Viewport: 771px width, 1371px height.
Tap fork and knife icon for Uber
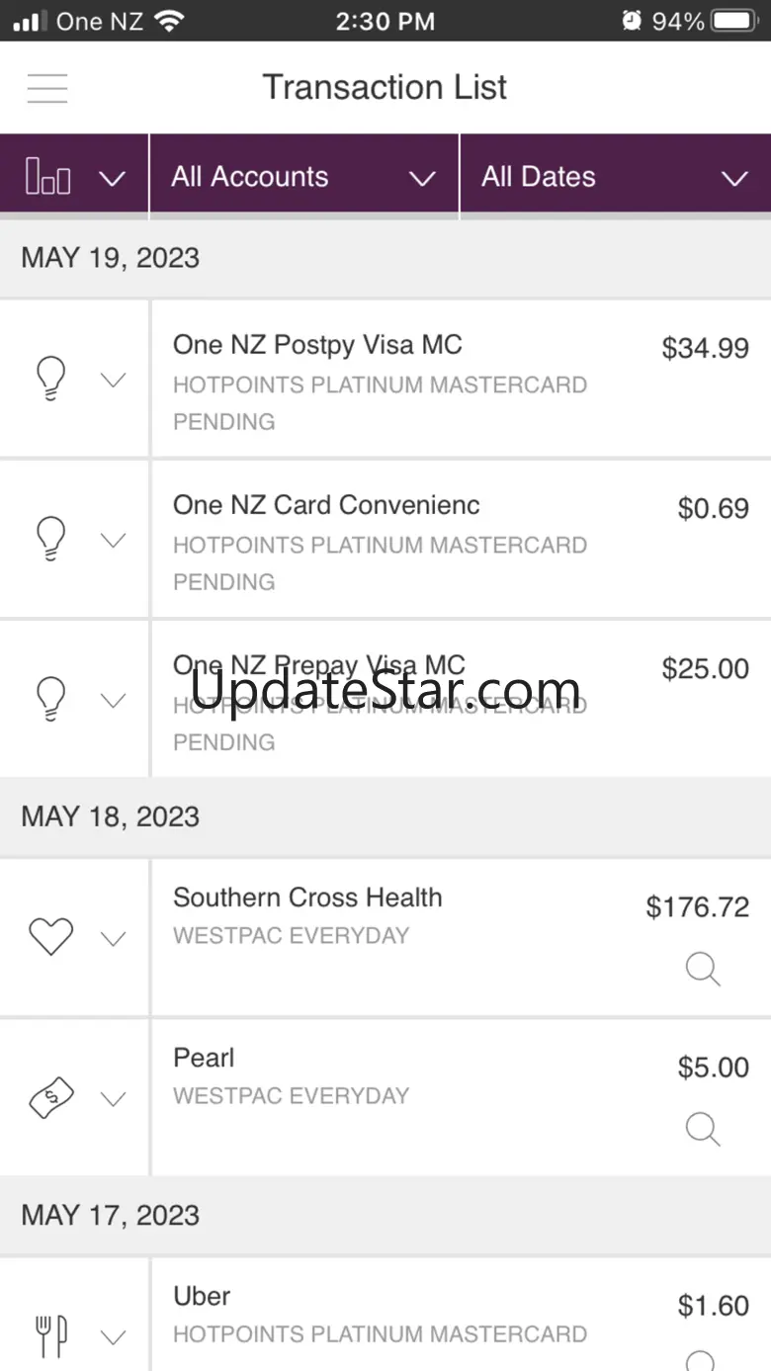point(50,1336)
